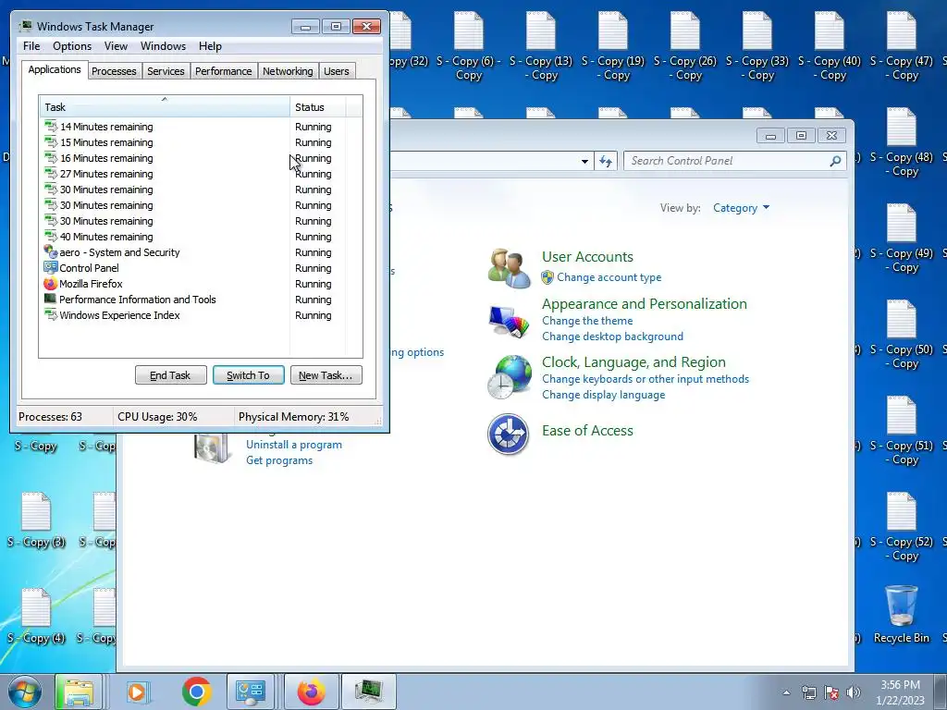The image size is (947, 710).
Task: Show hidden icons tray arrow
Action: point(786,692)
